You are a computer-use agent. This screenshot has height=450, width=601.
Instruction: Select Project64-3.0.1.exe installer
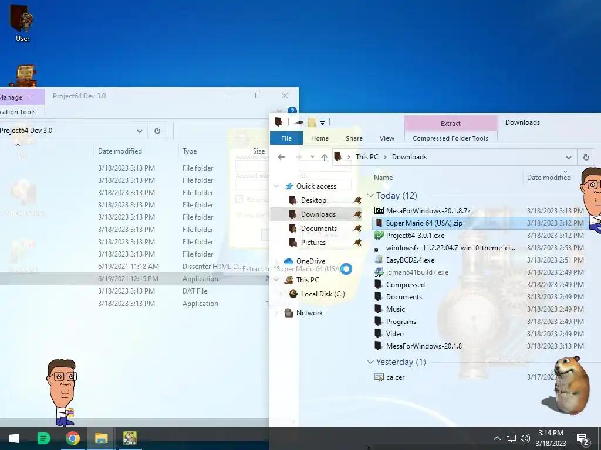(x=415, y=236)
